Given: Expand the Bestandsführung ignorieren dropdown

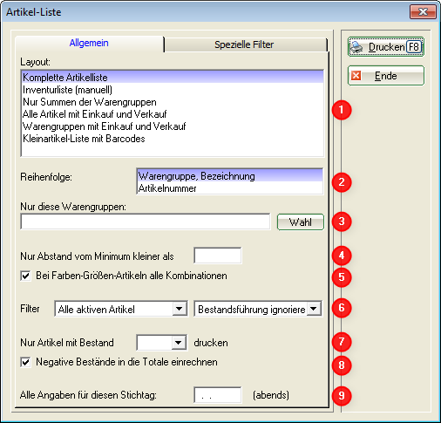Looking at the screenshot, I should coord(314,309).
